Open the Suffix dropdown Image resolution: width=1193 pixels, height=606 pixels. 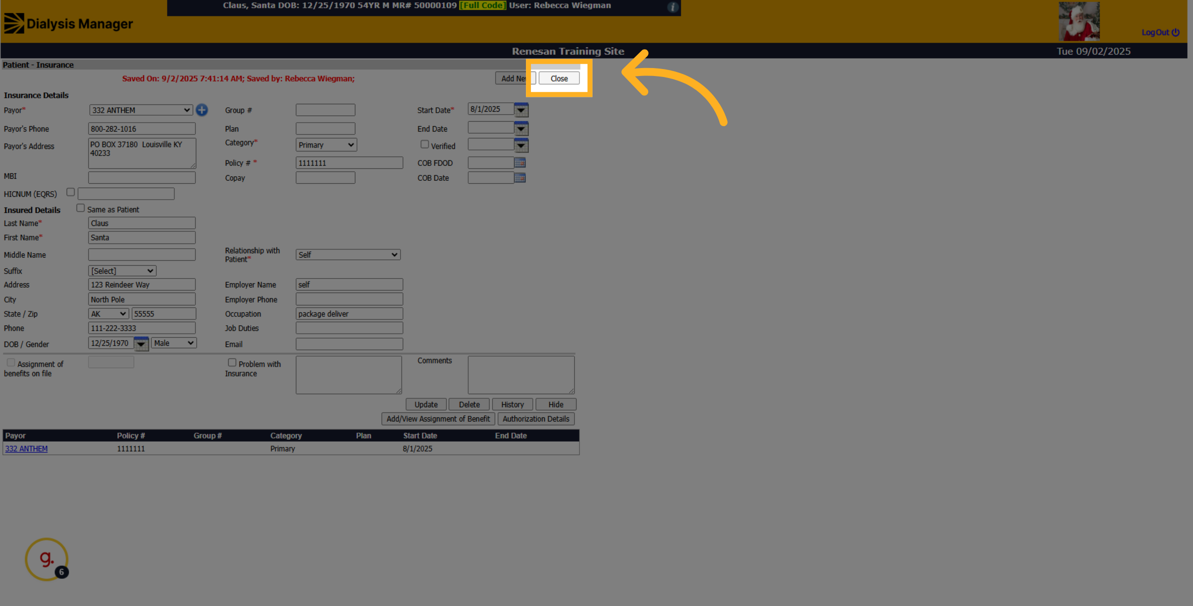point(122,271)
